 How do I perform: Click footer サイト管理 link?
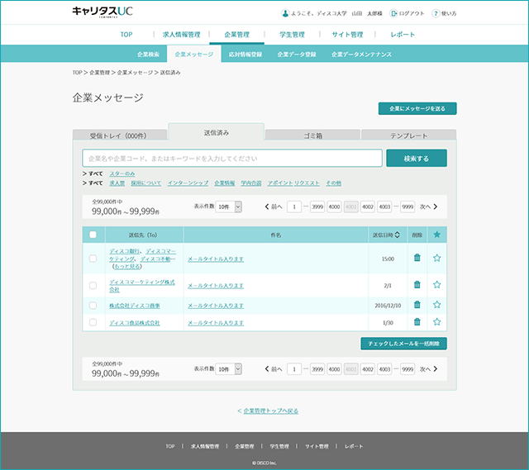(x=317, y=446)
